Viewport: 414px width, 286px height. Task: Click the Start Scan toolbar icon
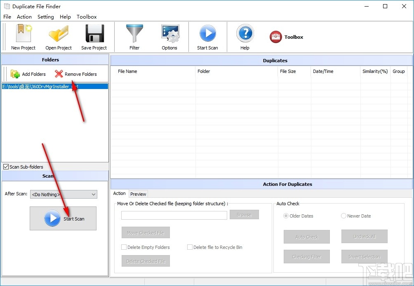[x=208, y=37]
